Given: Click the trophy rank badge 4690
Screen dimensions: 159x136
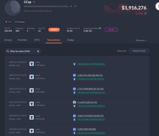Looking at the screenshot, I should [8, 22].
